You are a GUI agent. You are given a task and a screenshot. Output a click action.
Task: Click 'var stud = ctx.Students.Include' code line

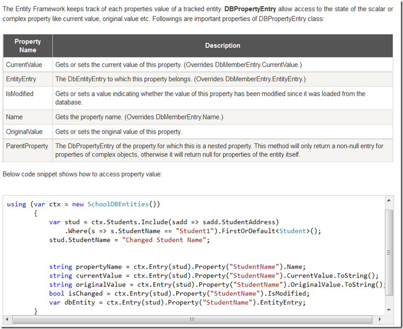[164, 222]
